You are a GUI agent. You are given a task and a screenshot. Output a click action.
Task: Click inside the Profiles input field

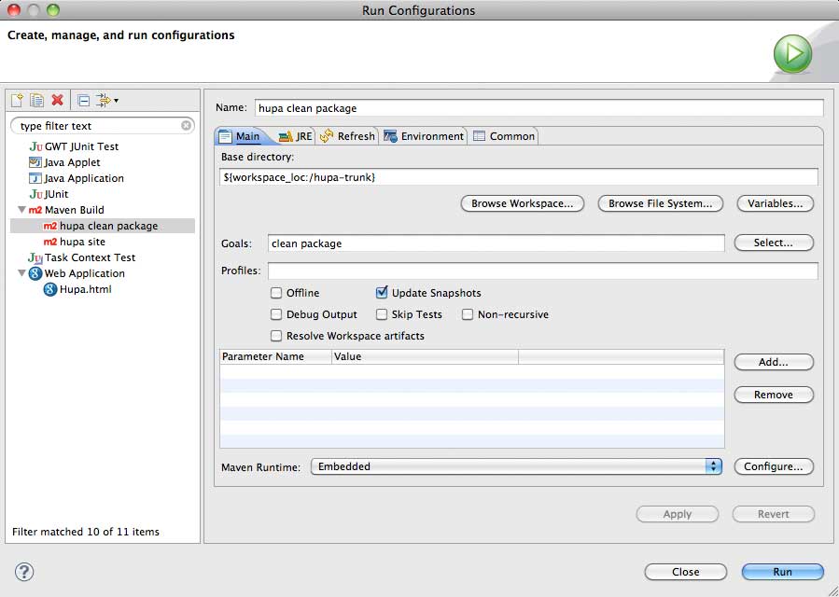click(x=542, y=271)
